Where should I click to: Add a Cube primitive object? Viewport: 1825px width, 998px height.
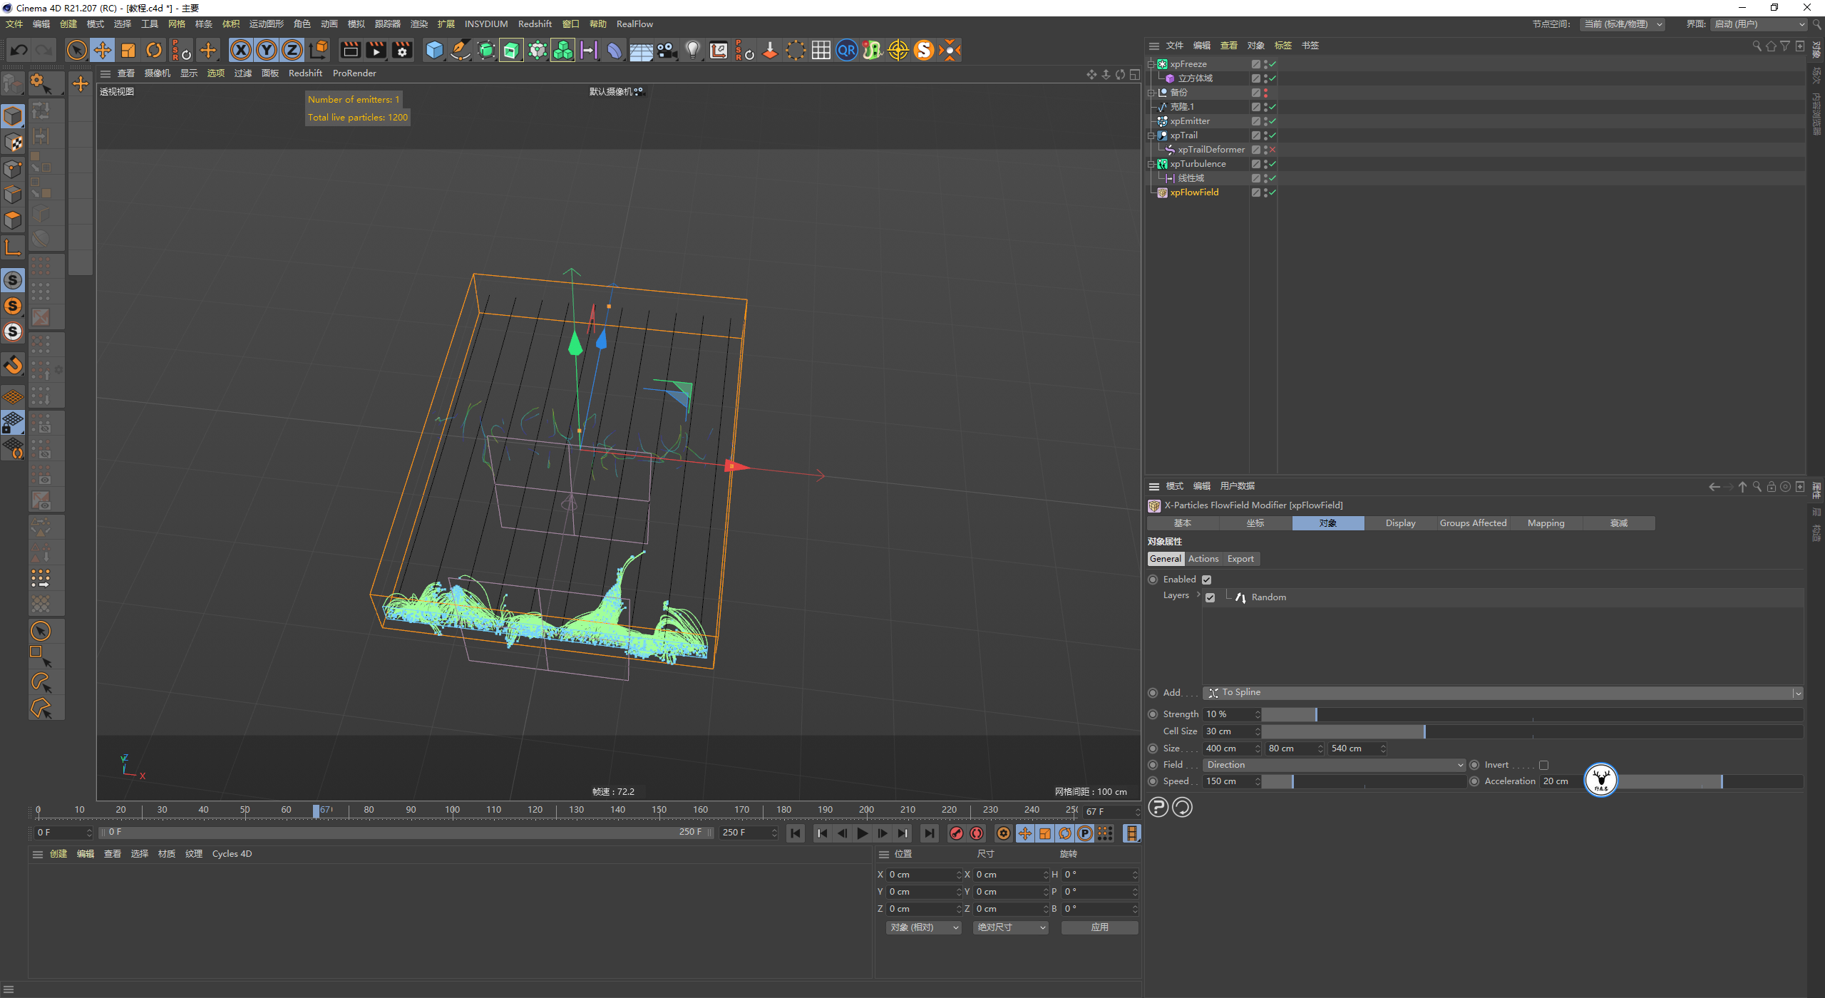(433, 50)
